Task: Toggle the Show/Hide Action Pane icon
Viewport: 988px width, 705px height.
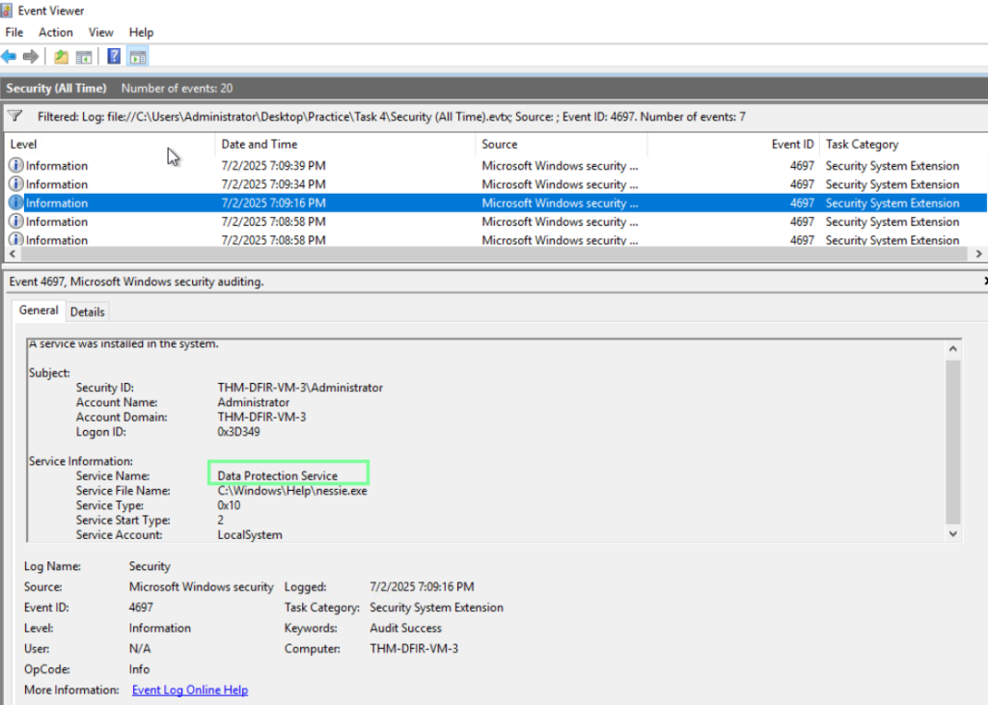Action: coord(138,57)
